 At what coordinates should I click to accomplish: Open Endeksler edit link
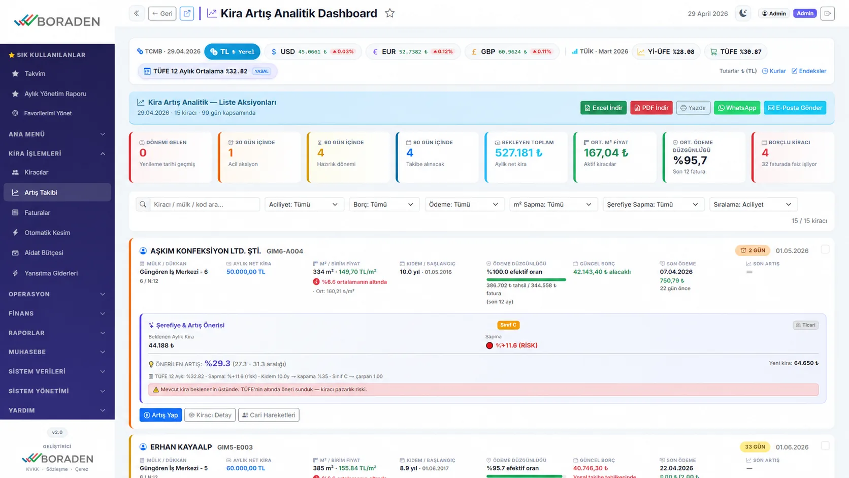809,71
